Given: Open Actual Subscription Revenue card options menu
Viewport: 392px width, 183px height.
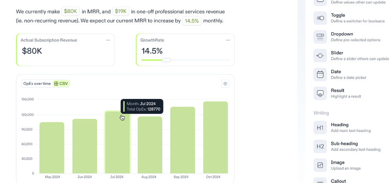Looking at the screenshot, I should [108, 40].
